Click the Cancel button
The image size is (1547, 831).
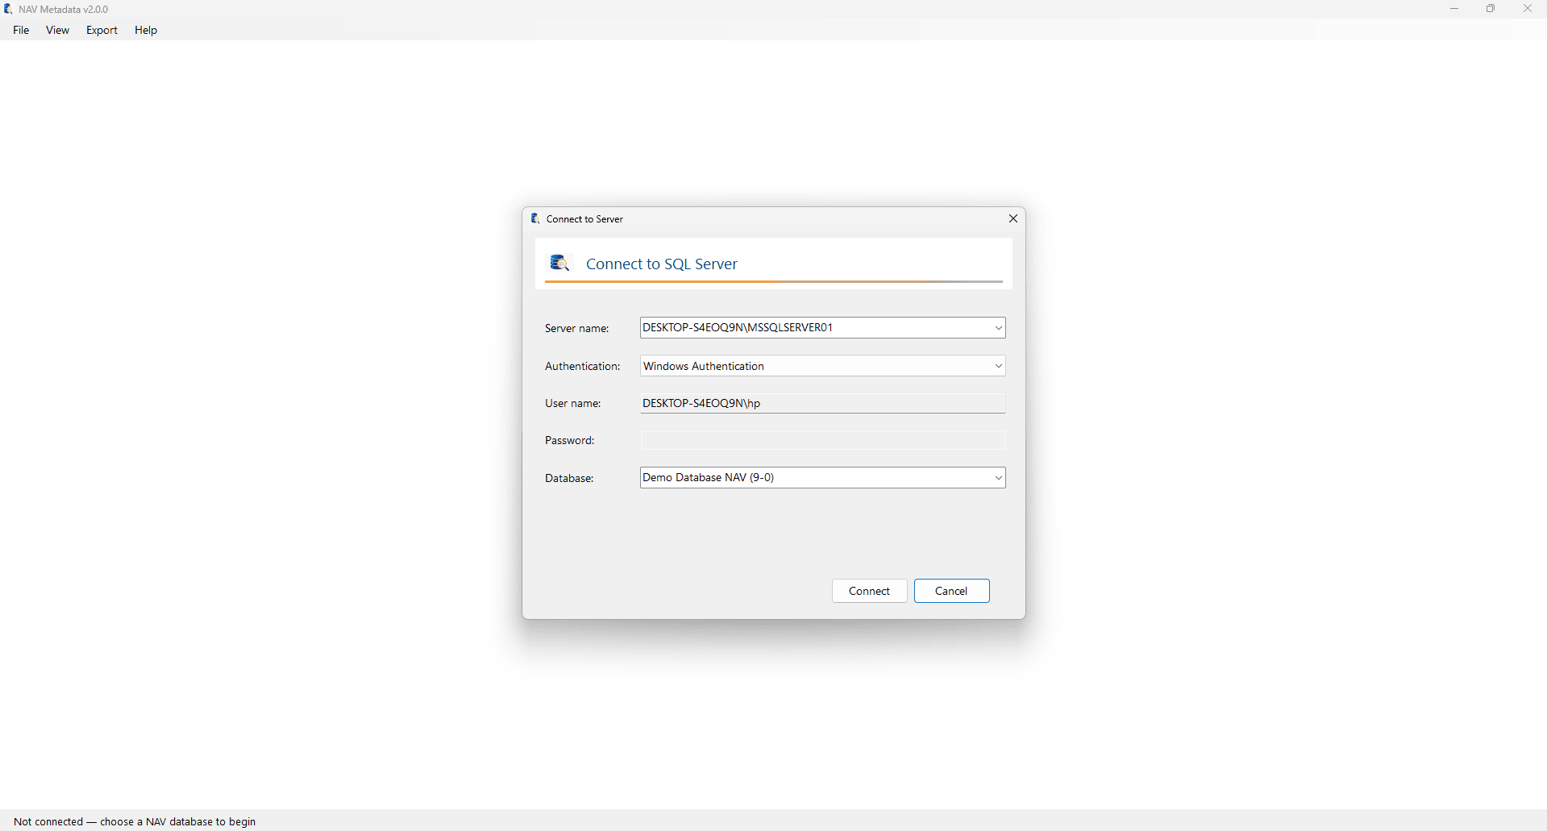point(952,591)
